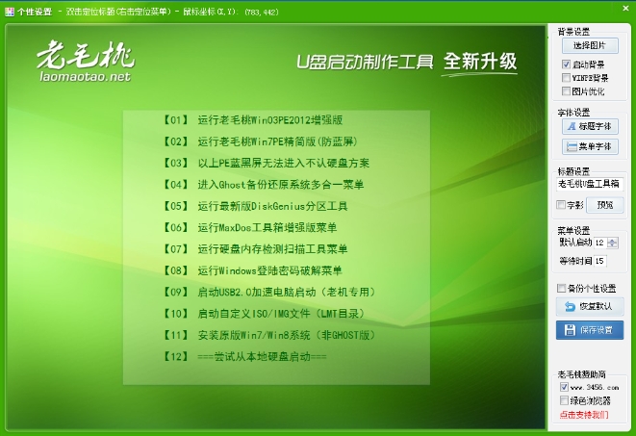Select menu entry 【04】进入Ghost备份还原系统
The height and width of the screenshot is (436, 636).
click(263, 185)
